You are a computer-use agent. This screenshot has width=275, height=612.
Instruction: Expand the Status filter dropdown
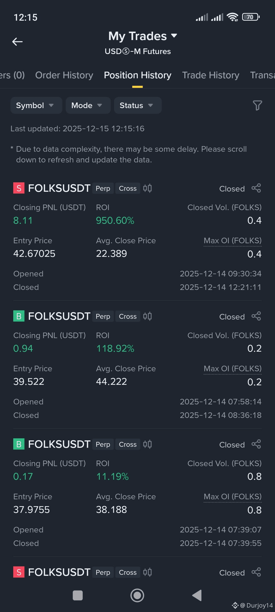tap(138, 105)
